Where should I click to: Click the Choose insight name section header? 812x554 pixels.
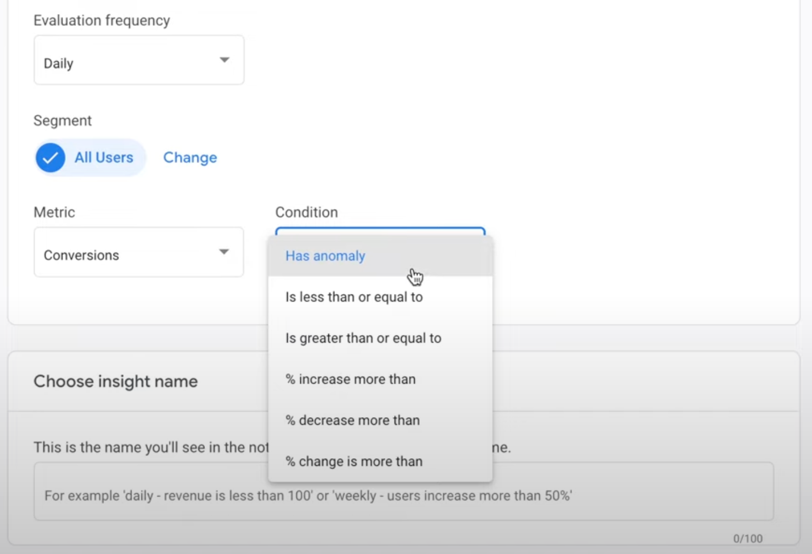click(116, 381)
